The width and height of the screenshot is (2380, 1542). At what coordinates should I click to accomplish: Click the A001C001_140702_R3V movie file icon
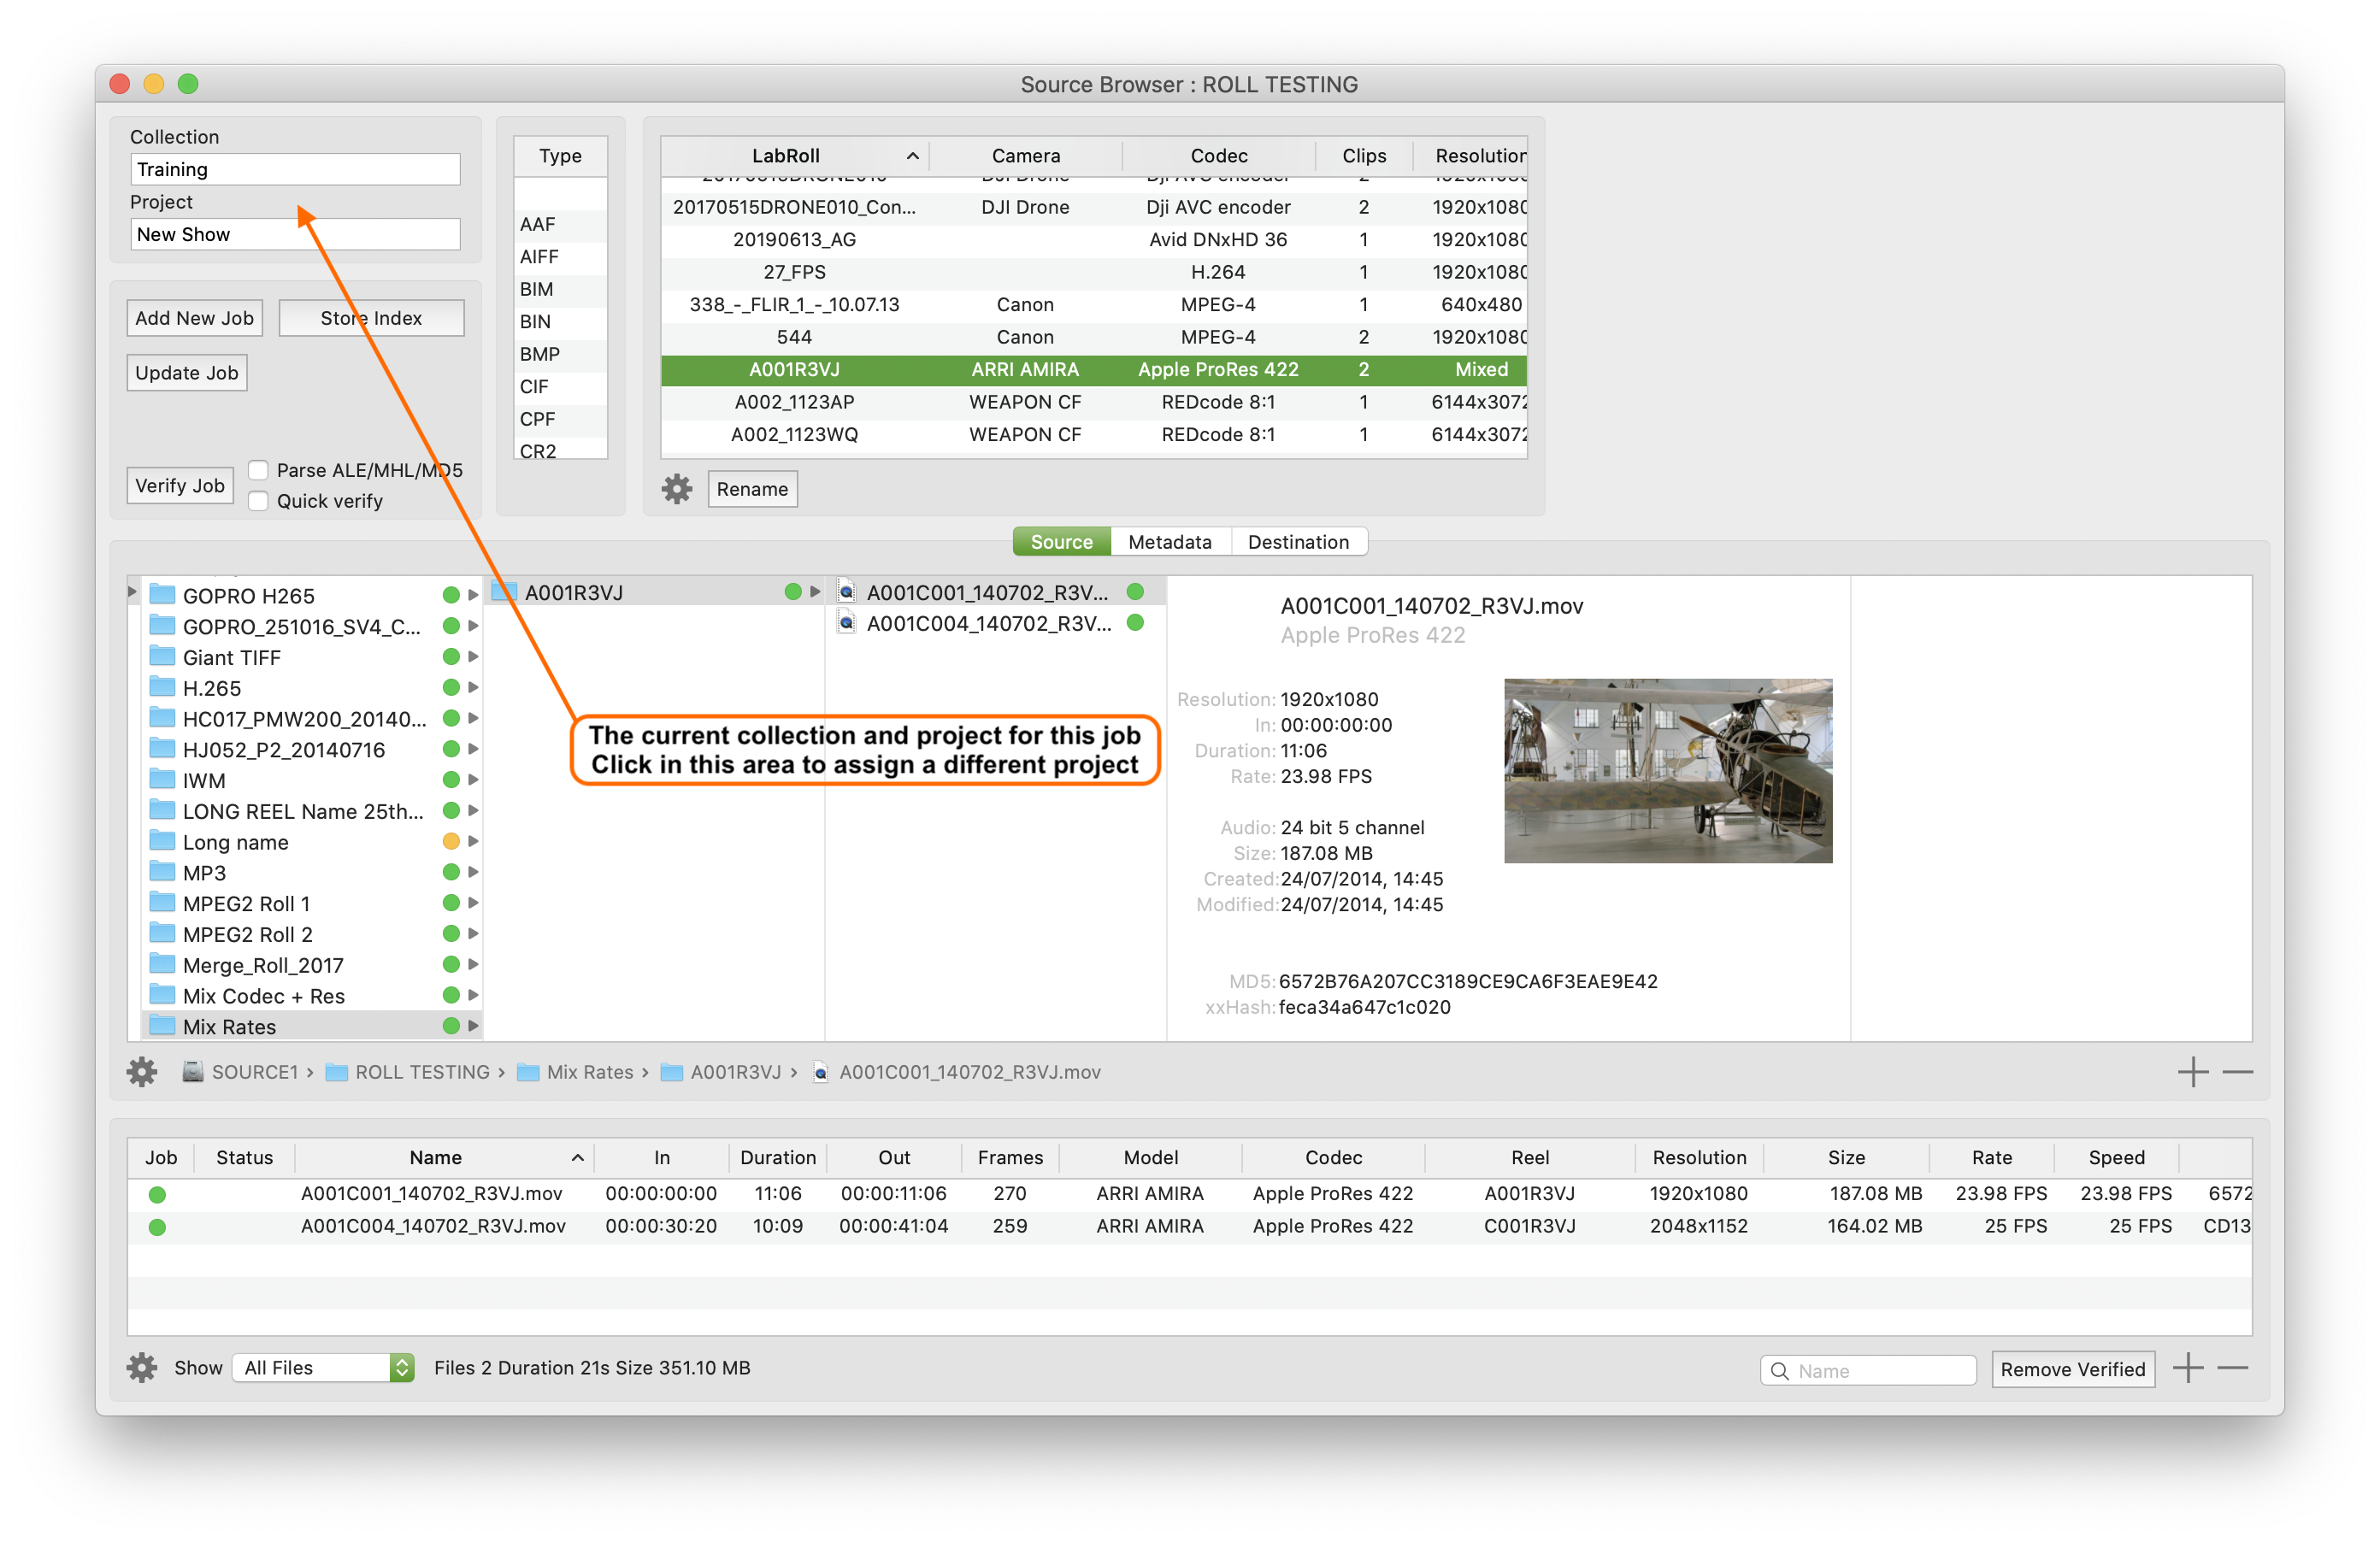(x=847, y=592)
